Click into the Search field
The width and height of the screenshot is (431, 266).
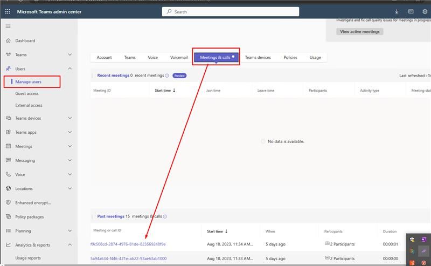point(231,11)
